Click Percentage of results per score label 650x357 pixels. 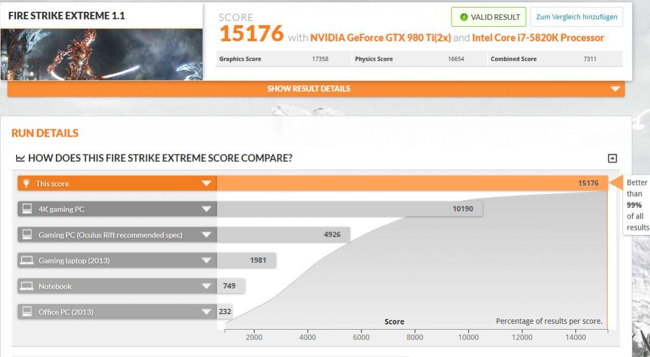[549, 321]
